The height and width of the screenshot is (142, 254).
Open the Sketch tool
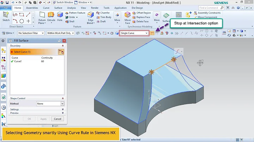(6, 17)
